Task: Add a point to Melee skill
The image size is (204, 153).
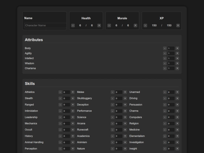Action: 125,92
